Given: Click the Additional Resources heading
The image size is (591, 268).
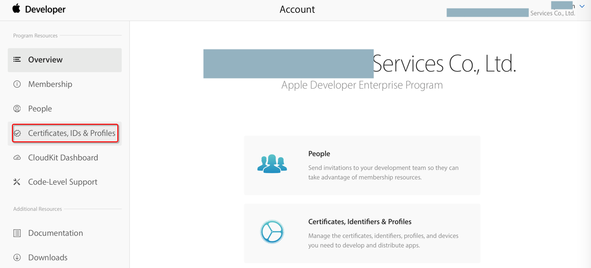Looking at the screenshot, I should 38,209.
